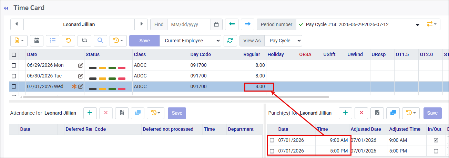Delete attendance with the red X icon
This screenshot has height=158, width=449.
106,113
